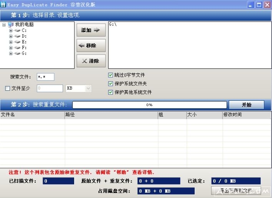The width and height of the screenshot is (272, 198).
Task: Select the F: drive icon
Action: click(18, 48)
